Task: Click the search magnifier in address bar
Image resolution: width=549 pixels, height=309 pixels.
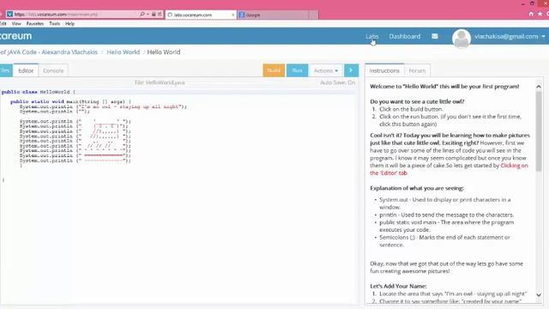Action: pos(142,15)
